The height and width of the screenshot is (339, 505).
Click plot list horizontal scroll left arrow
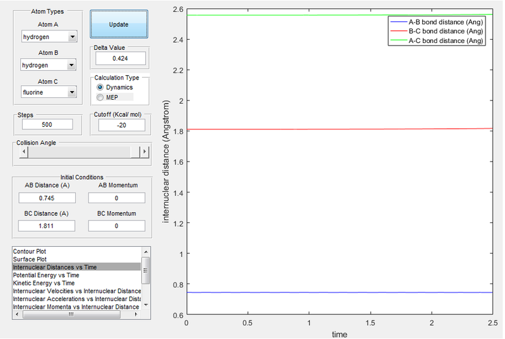pos(17,314)
